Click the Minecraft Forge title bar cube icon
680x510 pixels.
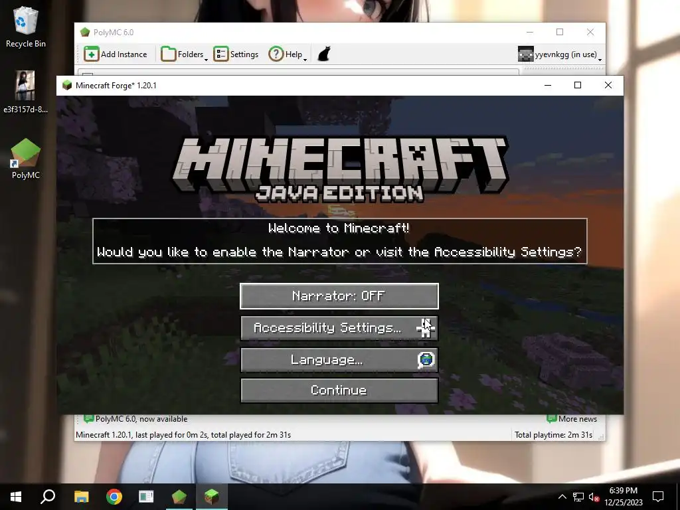[x=67, y=86]
